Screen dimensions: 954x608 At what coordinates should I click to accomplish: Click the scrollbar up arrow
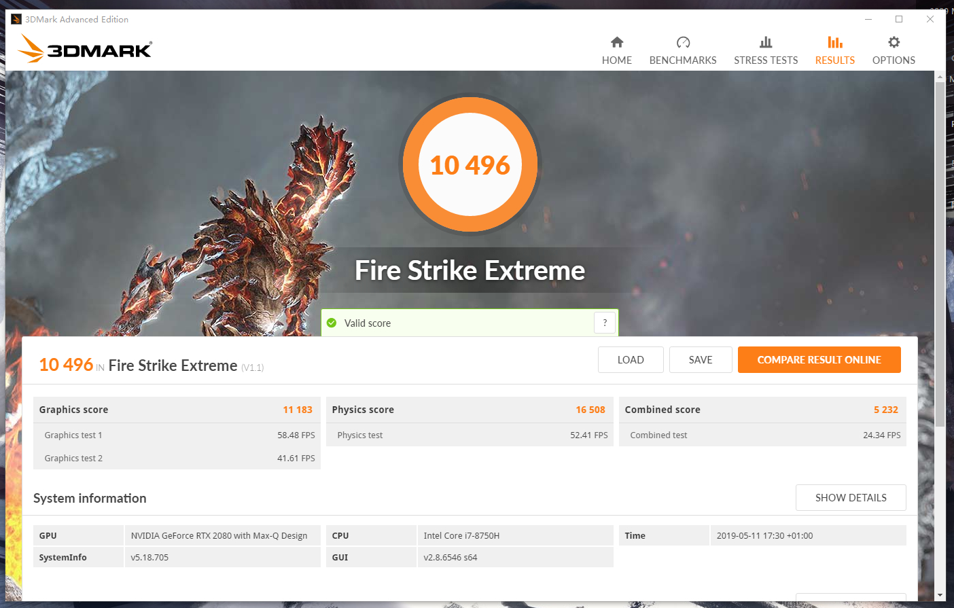coord(940,77)
